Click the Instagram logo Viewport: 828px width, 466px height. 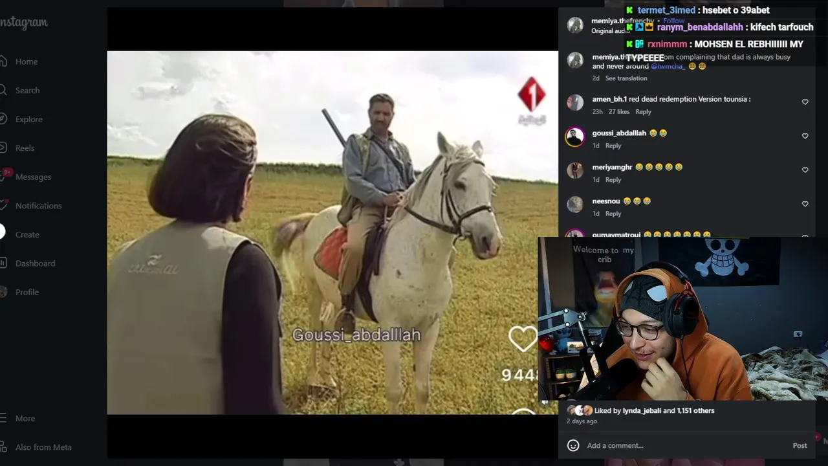(24, 23)
